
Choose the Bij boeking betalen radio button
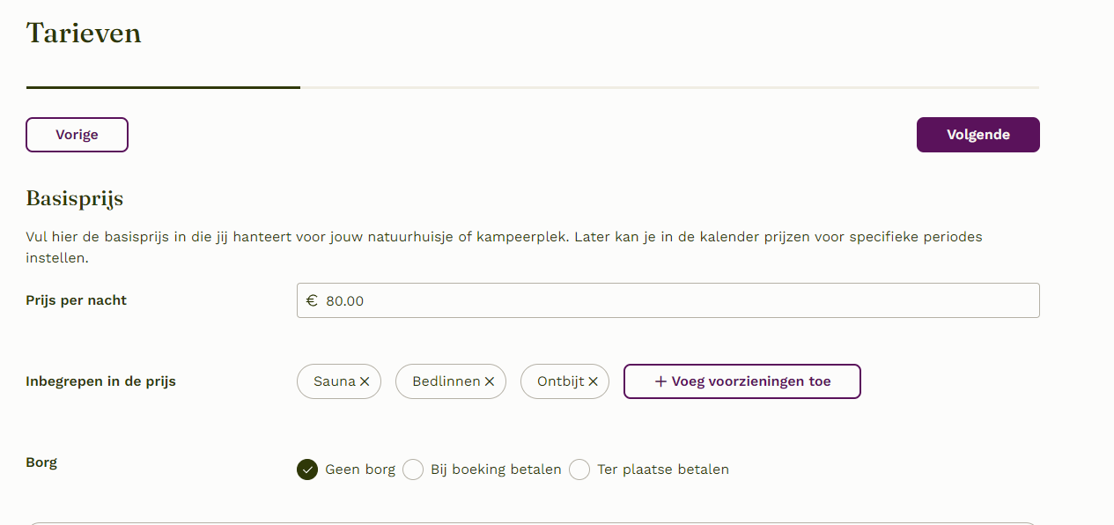pyautogui.click(x=413, y=470)
